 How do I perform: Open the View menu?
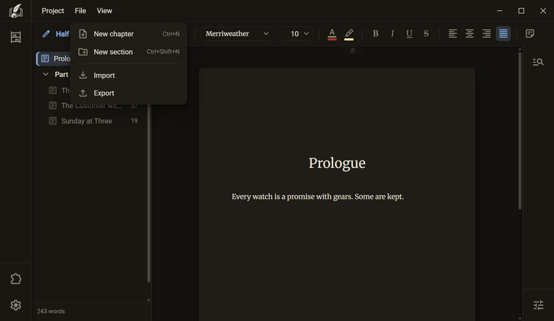(105, 11)
